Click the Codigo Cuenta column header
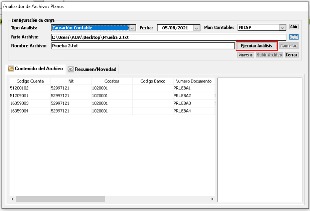The width and height of the screenshot is (310, 211). pyautogui.click(x=30, y=81)
